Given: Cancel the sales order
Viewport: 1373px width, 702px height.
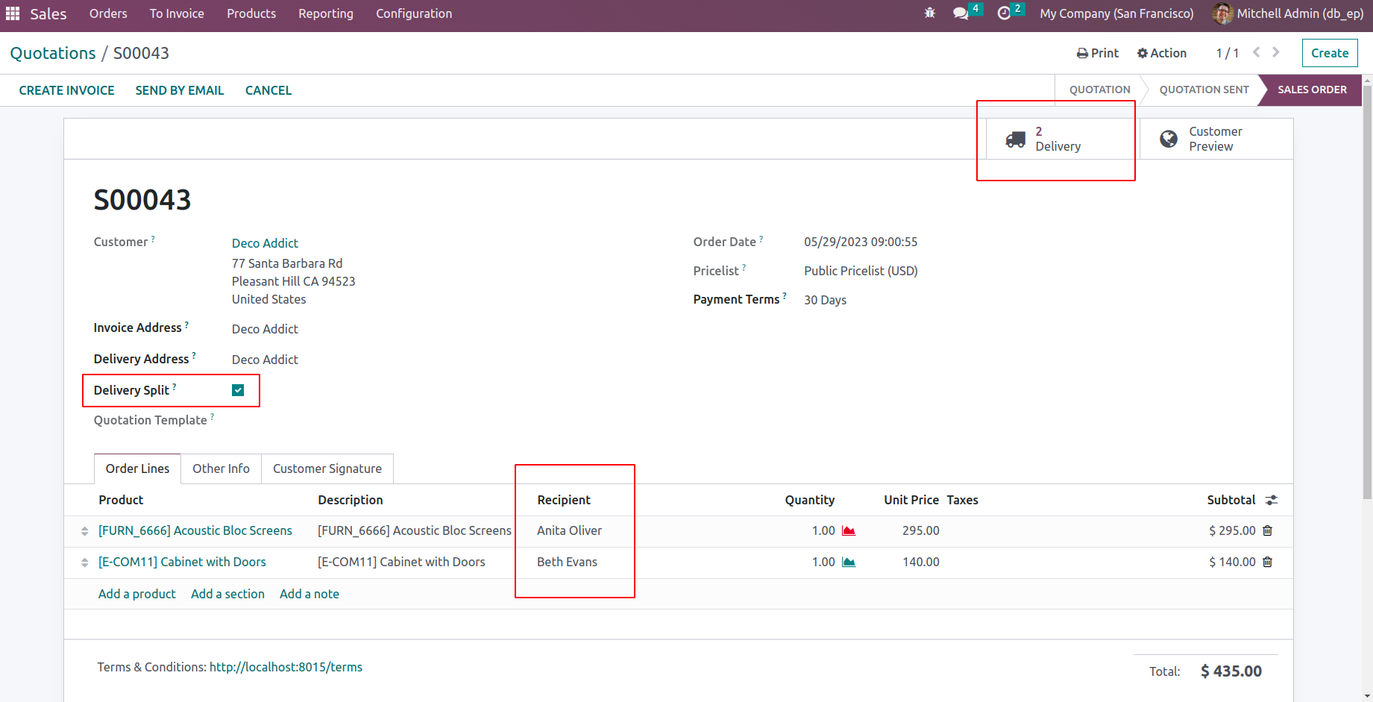Looking at the screenshot, I should pyautogui.click(x=268, y=90).
